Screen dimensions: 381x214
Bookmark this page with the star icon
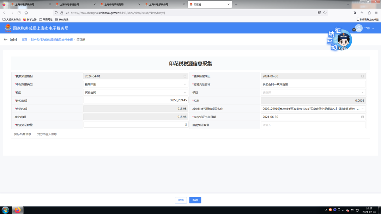[325, 13]
